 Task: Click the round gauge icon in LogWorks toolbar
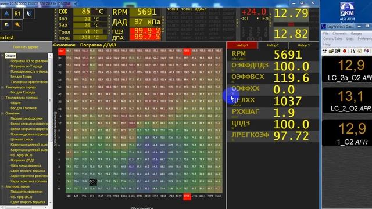point(360,51)
